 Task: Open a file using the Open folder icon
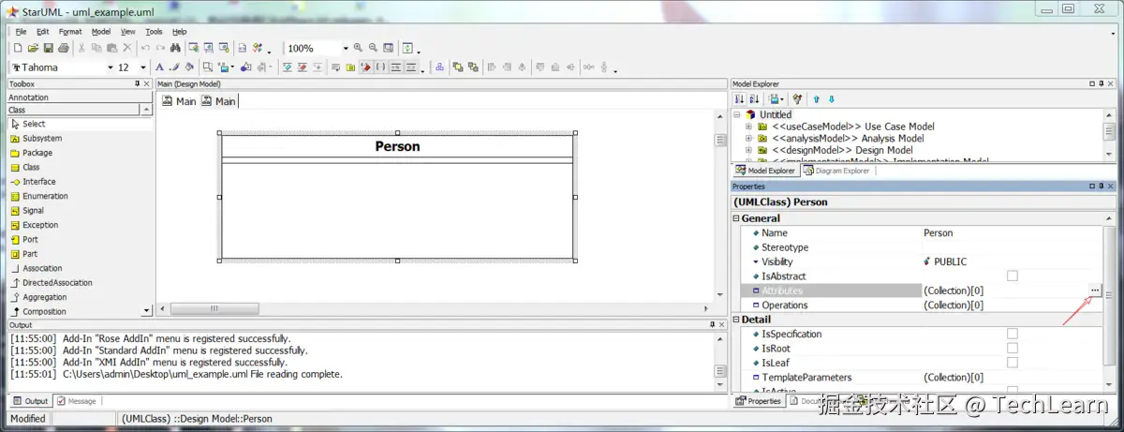tap(33, 49)
